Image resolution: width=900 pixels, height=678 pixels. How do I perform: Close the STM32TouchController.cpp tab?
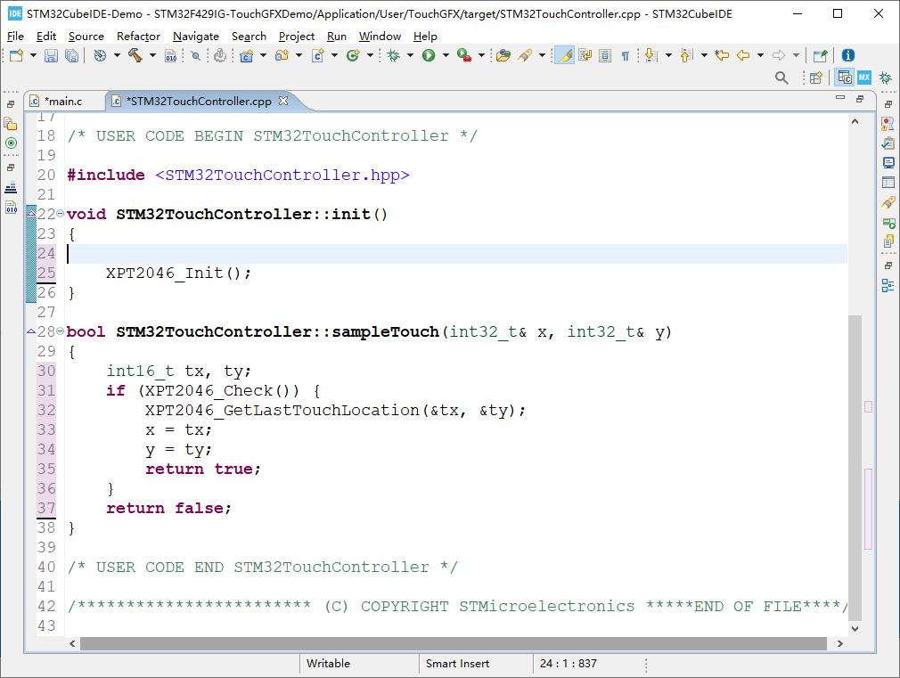click(x=283, y=101)
